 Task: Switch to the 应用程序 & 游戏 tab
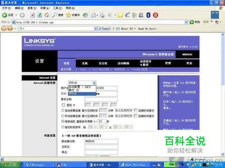[145, 63]
